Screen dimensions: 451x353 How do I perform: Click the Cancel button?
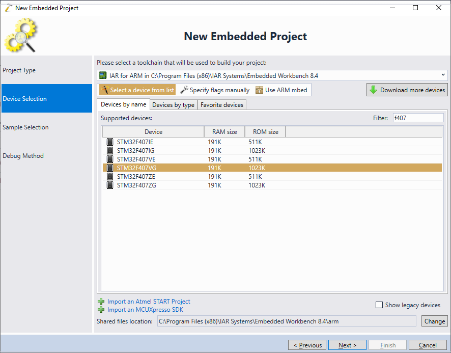point(428,345)
